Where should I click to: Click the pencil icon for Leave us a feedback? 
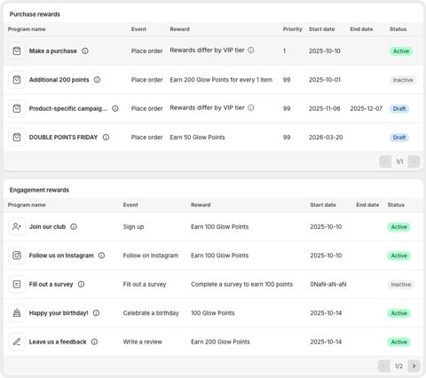pos(17,342)
